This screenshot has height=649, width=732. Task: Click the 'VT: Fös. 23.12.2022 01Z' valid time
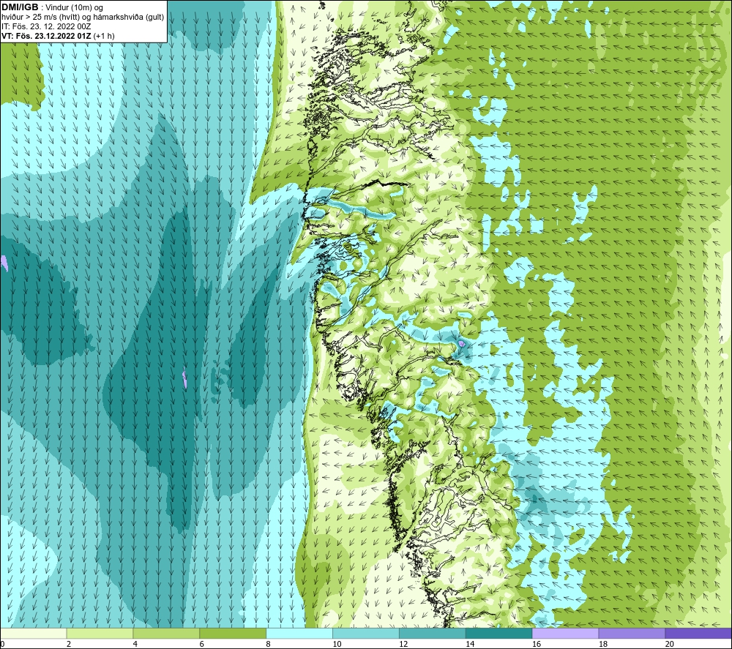(46, 36)
